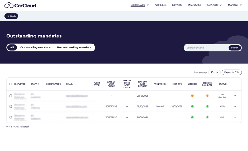
Task: Select the Outstanding mandate filter tab
Action: coord(36,47)
